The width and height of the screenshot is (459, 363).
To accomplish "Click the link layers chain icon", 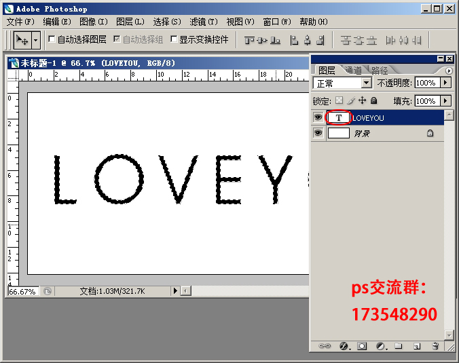I will click(325, 346).
